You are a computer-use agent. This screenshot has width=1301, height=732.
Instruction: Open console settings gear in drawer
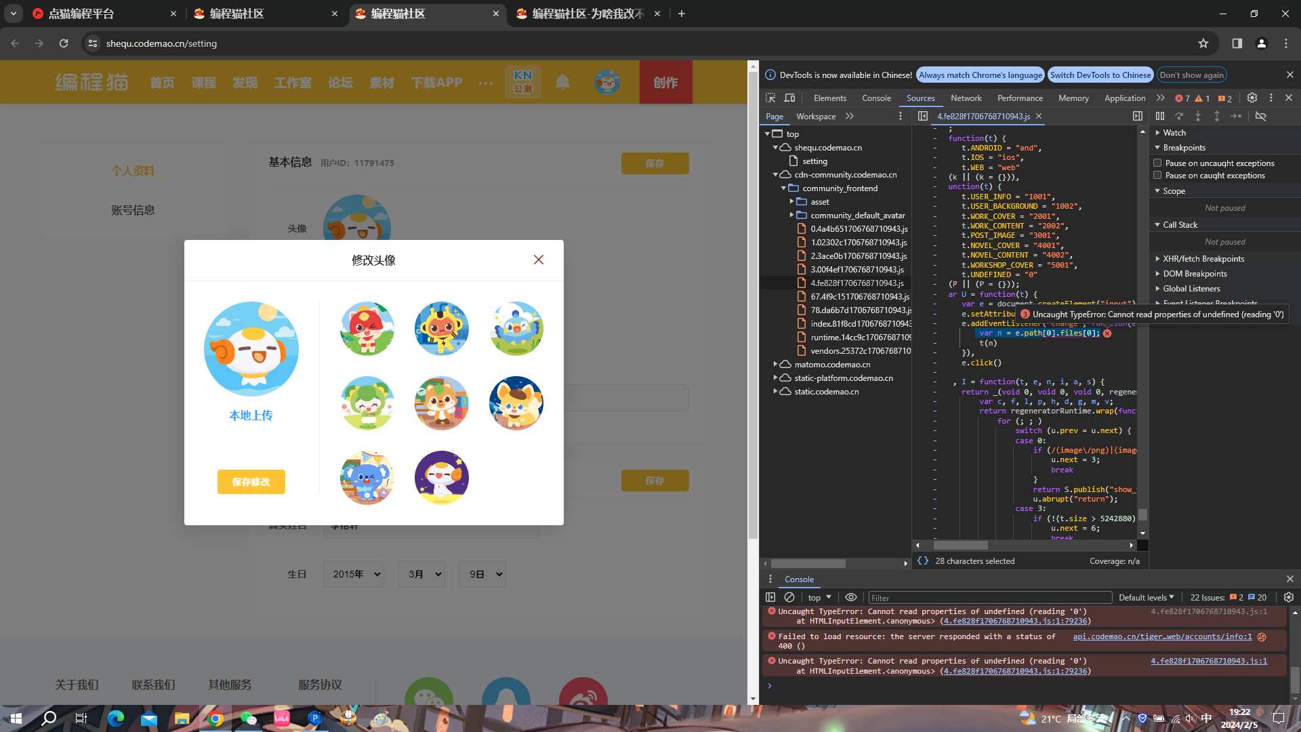point(1289,597)
